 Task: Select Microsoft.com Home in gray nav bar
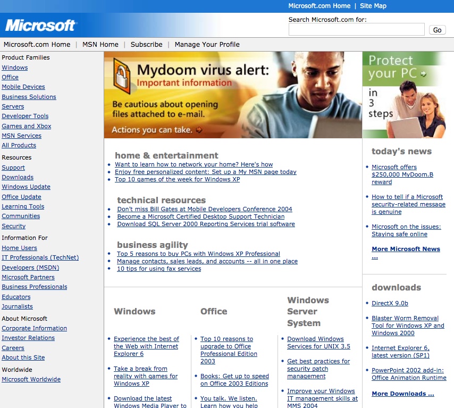click(x=37, y=44)
